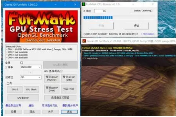Stop the CPU burner with 停止
This screenshot has width=176, height=117.
pyautogui.click(x=137, y=25)
